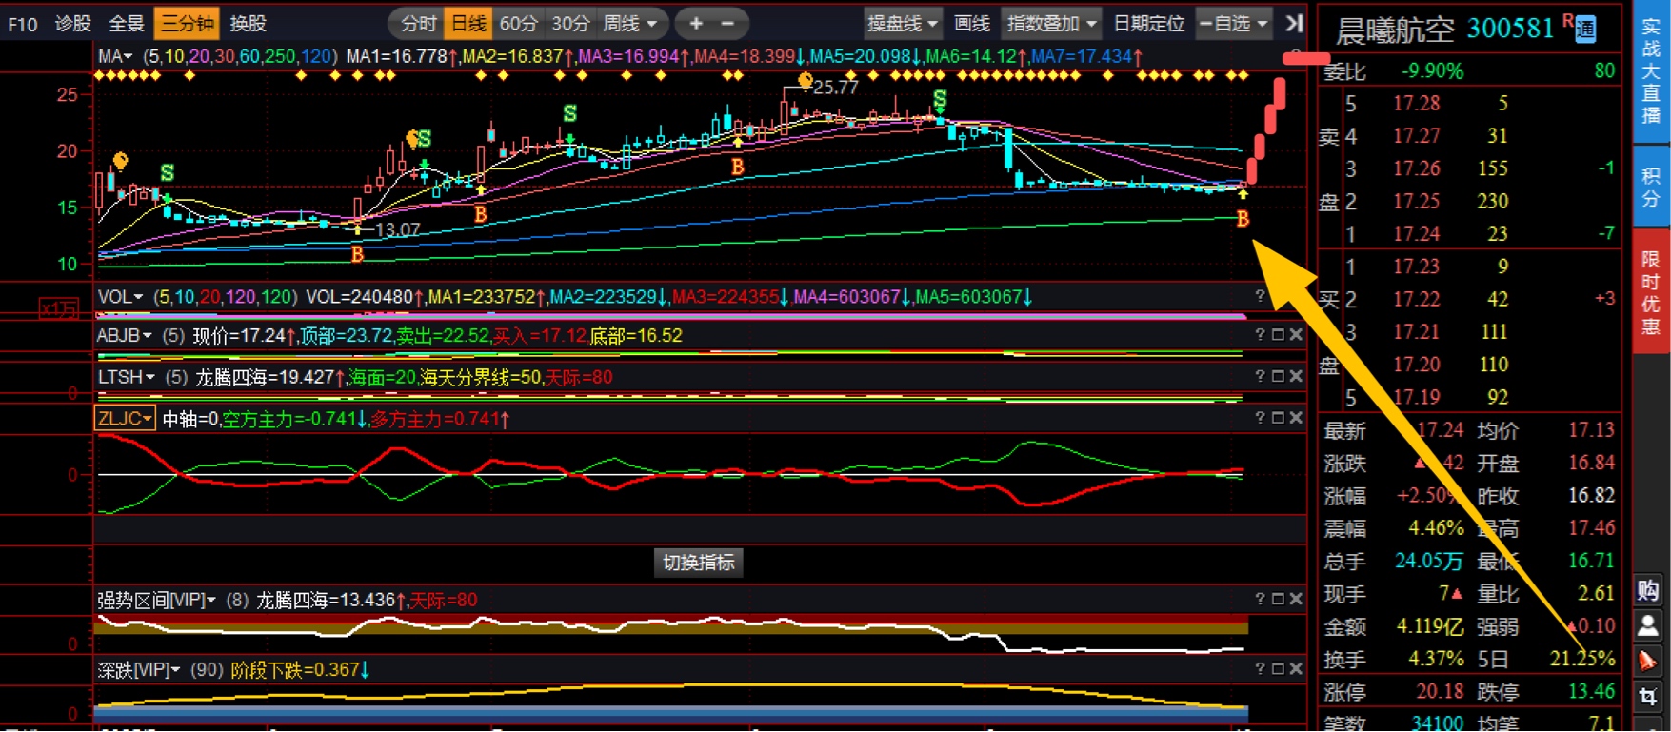
Task: Click the stock name 晨曦航空
Action: (1394, 30)
